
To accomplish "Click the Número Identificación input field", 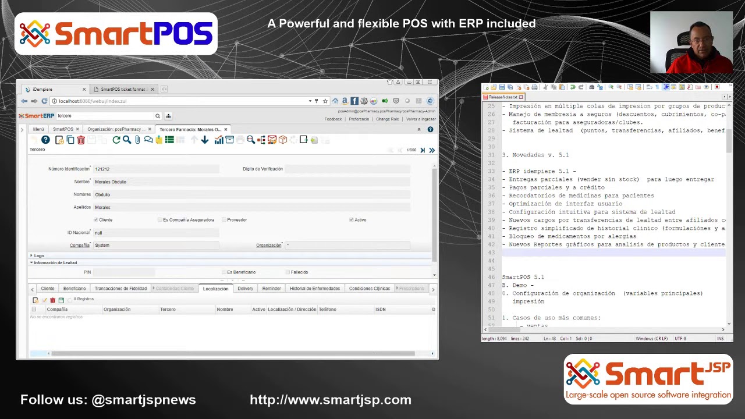I will coord(156,169).
